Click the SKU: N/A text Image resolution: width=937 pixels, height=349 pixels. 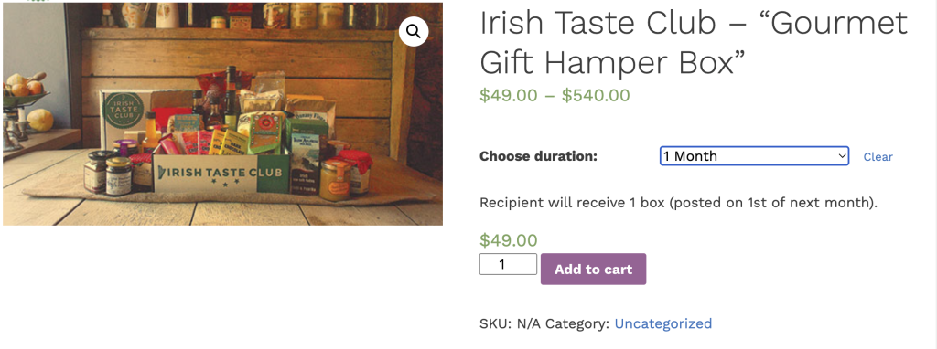pyautogui.click(x=511, y=323)
